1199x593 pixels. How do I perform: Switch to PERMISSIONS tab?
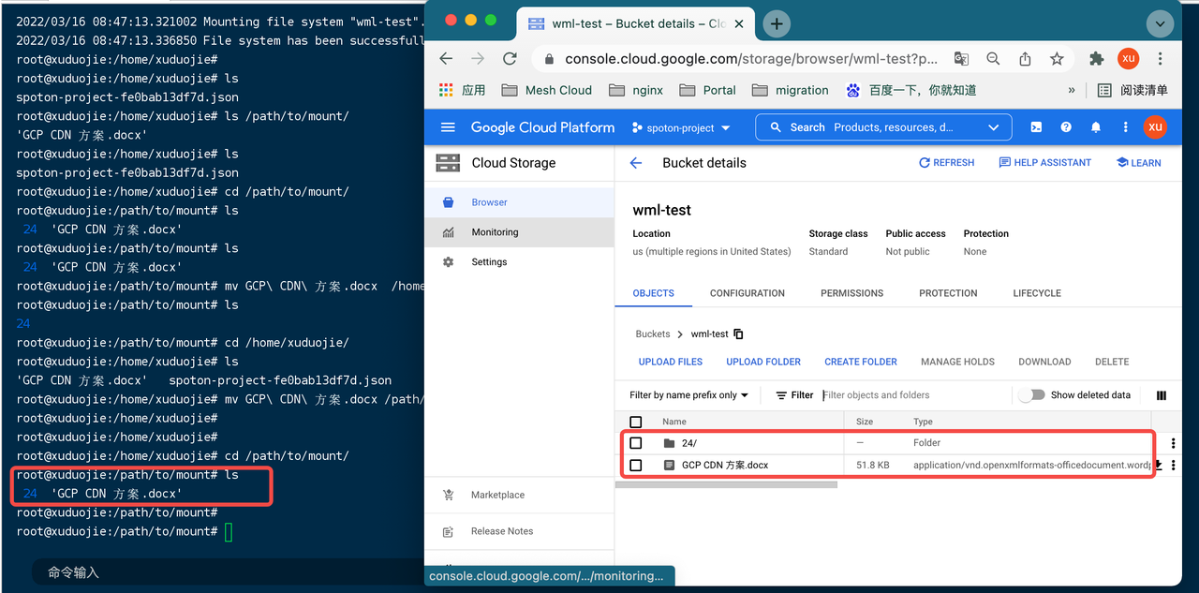click(852, 293)
